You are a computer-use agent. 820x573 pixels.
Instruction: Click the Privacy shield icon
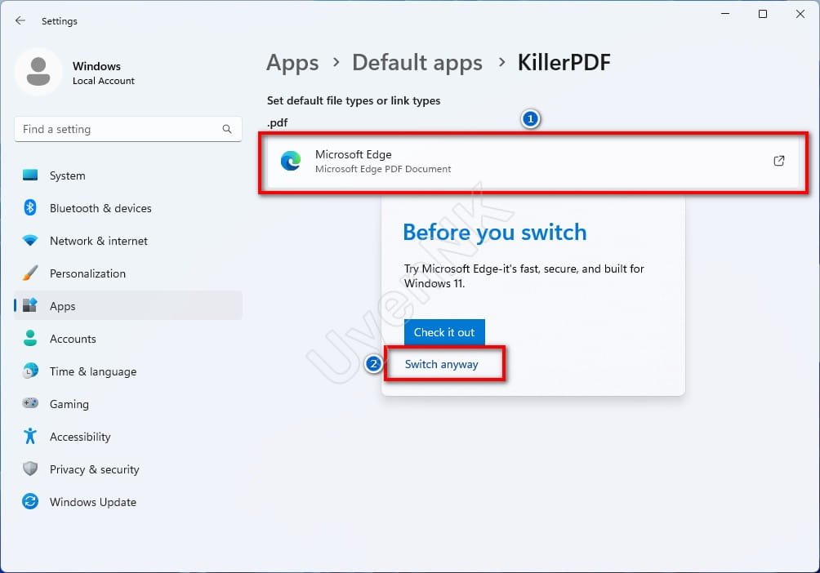click(x=30, y=469)
